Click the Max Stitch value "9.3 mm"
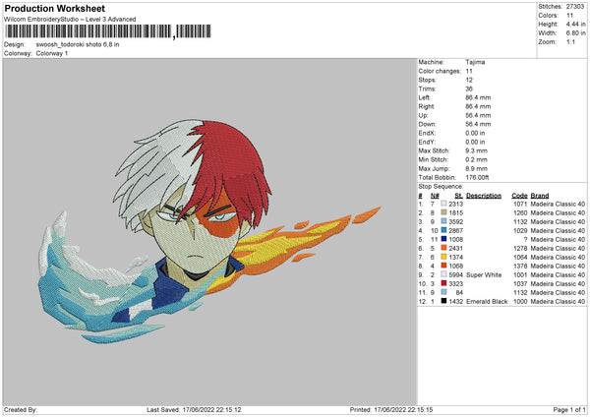This screenshot has width=590, height=417. click(476, 150)
